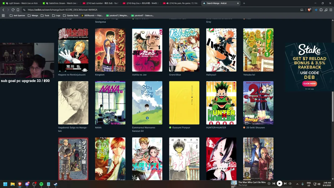This screenshot has width=334, height=188.
Task: Open File Explorer from the taskbar
Action: pyautogui.click(x=13, y=184)
